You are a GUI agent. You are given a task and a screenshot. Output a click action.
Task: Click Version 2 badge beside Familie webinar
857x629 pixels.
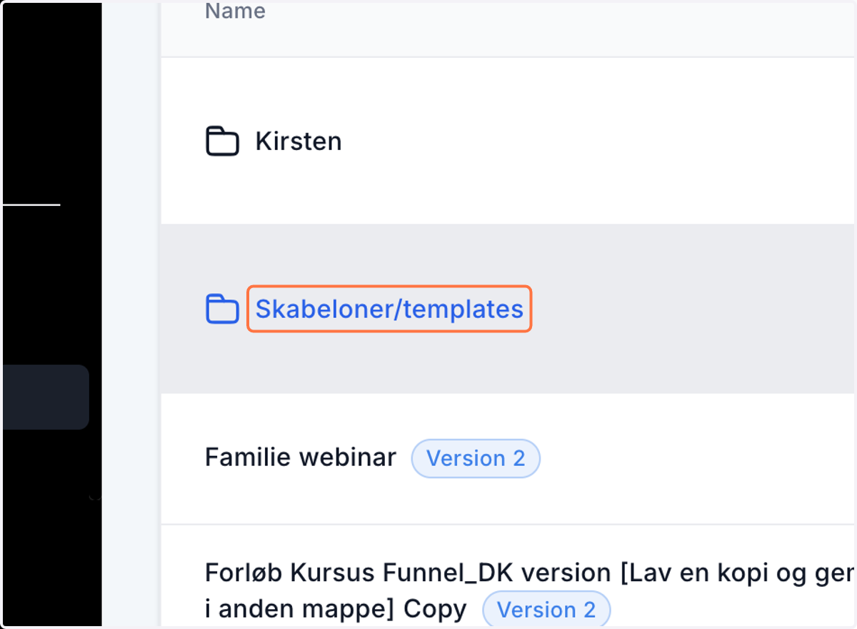476,458
